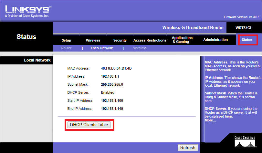
Task: Click the DHCP Clients Table button
Action: tap(89, 125)
